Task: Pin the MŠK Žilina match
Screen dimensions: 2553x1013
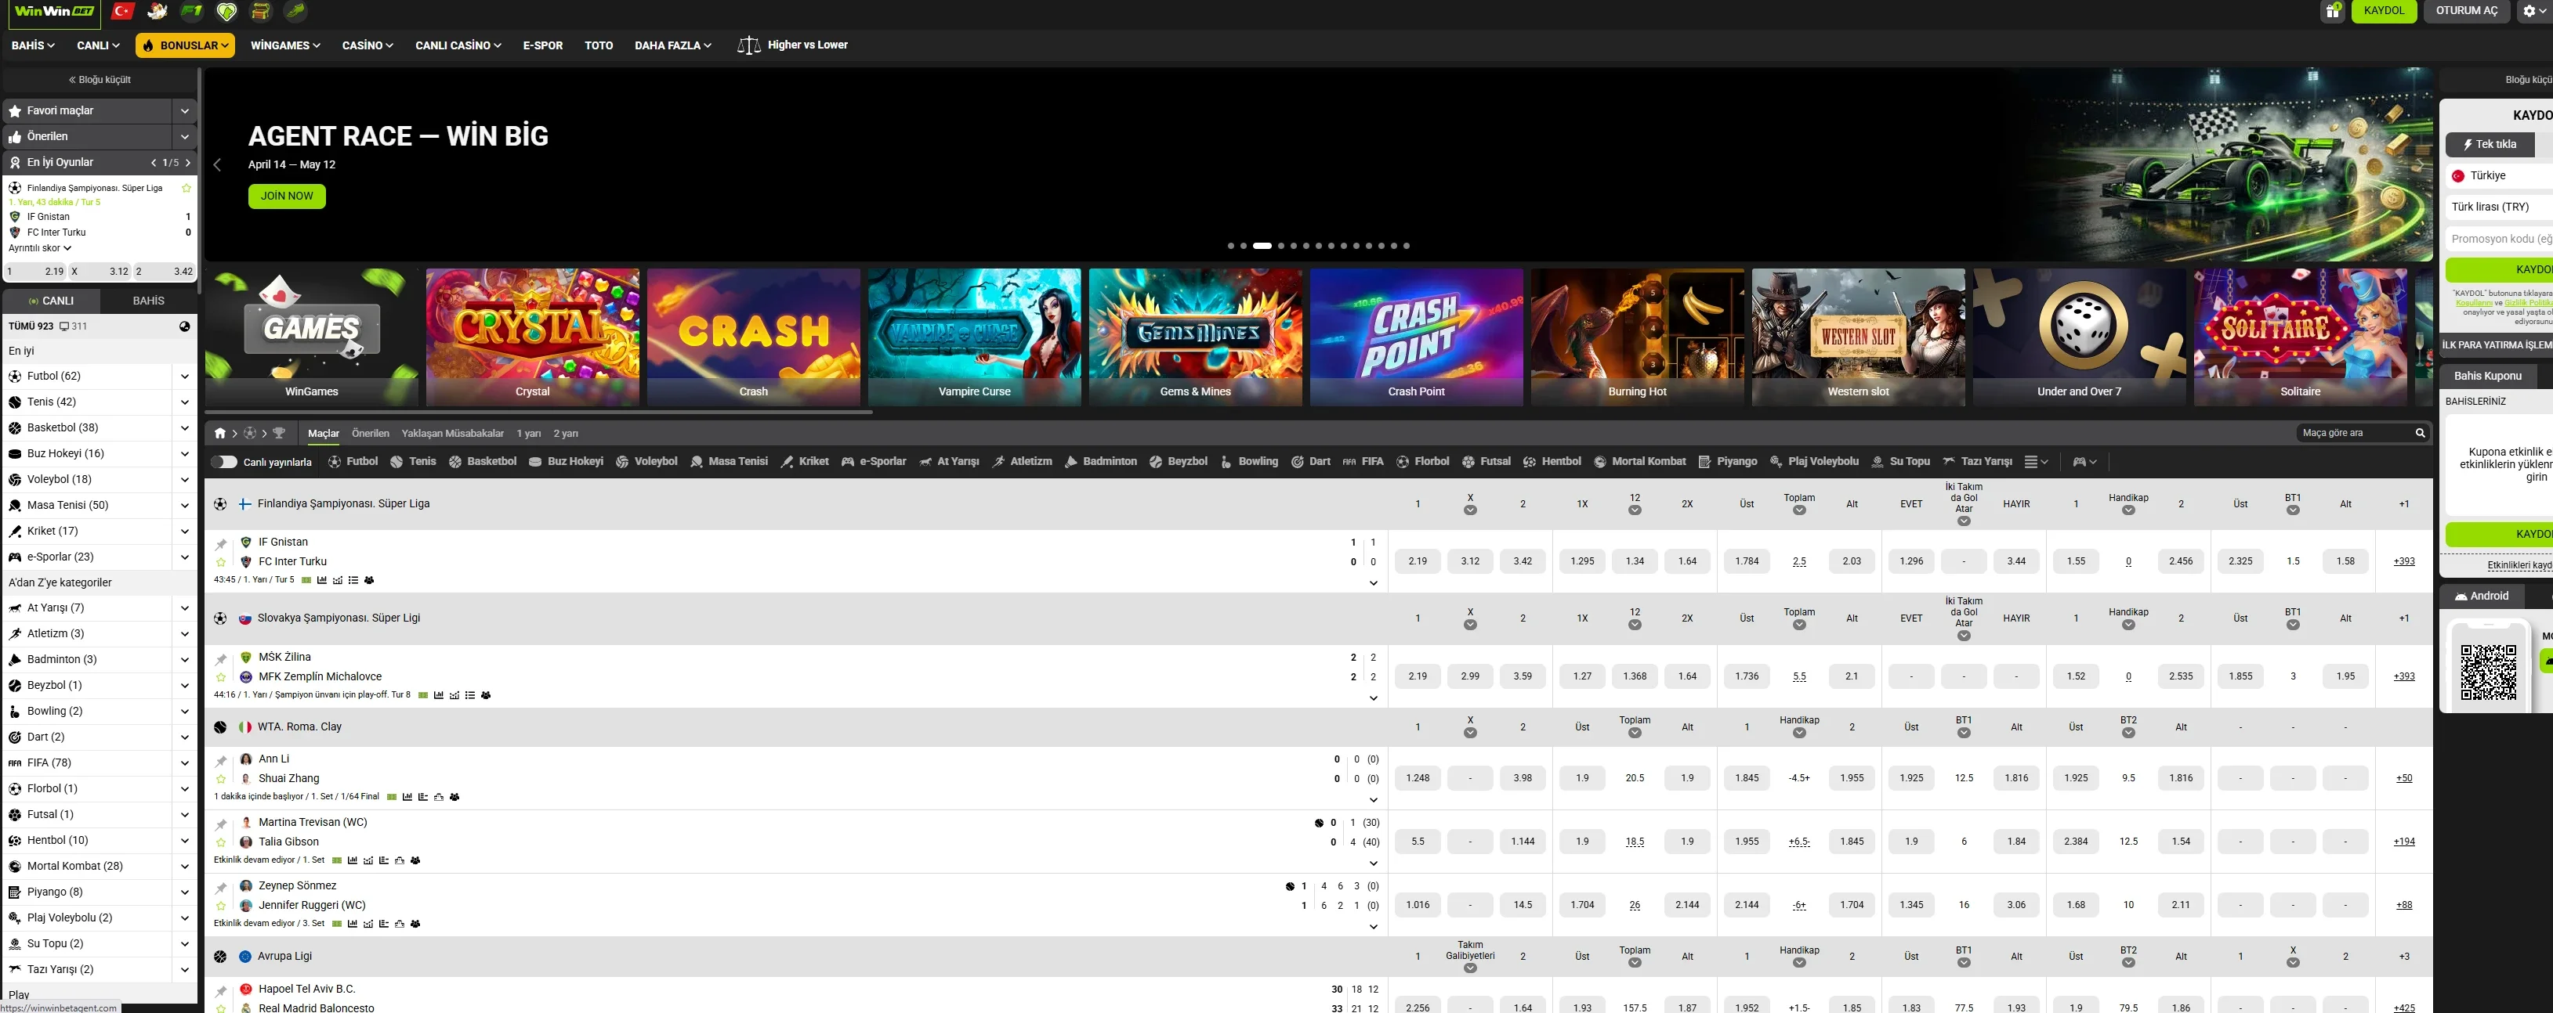Action: pyautogui.click(x=221, y=658)
